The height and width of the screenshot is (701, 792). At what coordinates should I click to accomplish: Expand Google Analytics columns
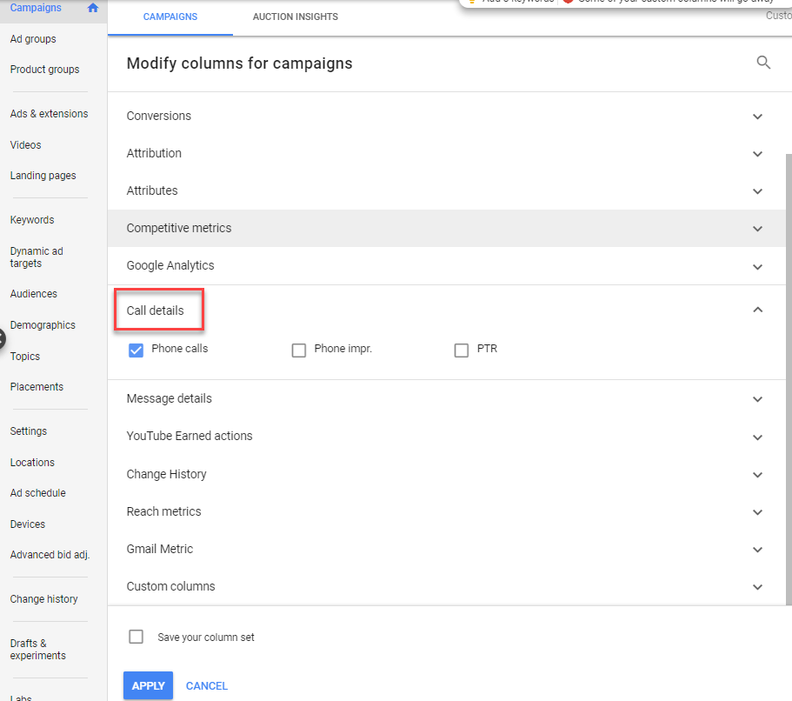click(x=757, y=266)
